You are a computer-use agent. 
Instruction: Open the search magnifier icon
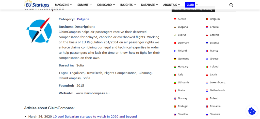click(231, 5)
